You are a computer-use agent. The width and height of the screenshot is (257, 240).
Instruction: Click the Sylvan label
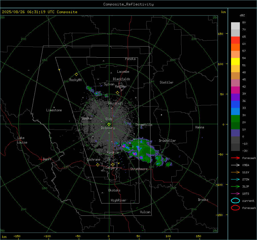coord(109,84)
